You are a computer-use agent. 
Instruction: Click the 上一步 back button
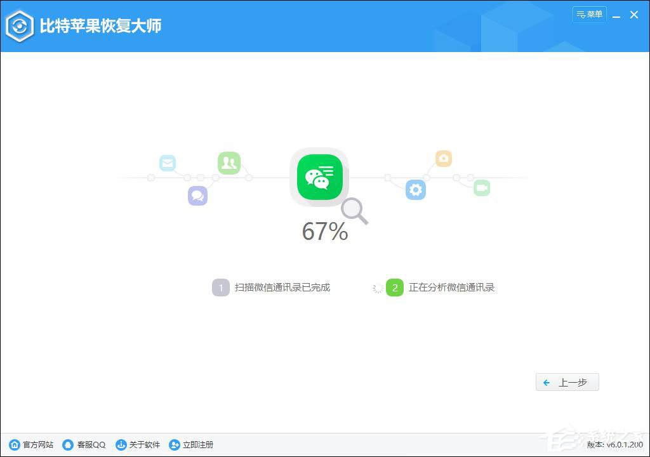pos(567,381)
